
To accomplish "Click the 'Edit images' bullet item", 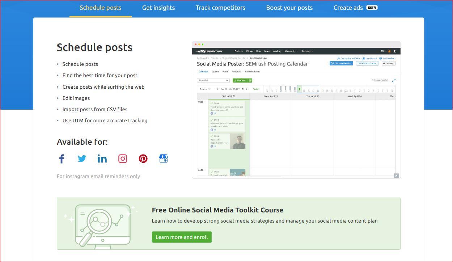I will point(76,98).
